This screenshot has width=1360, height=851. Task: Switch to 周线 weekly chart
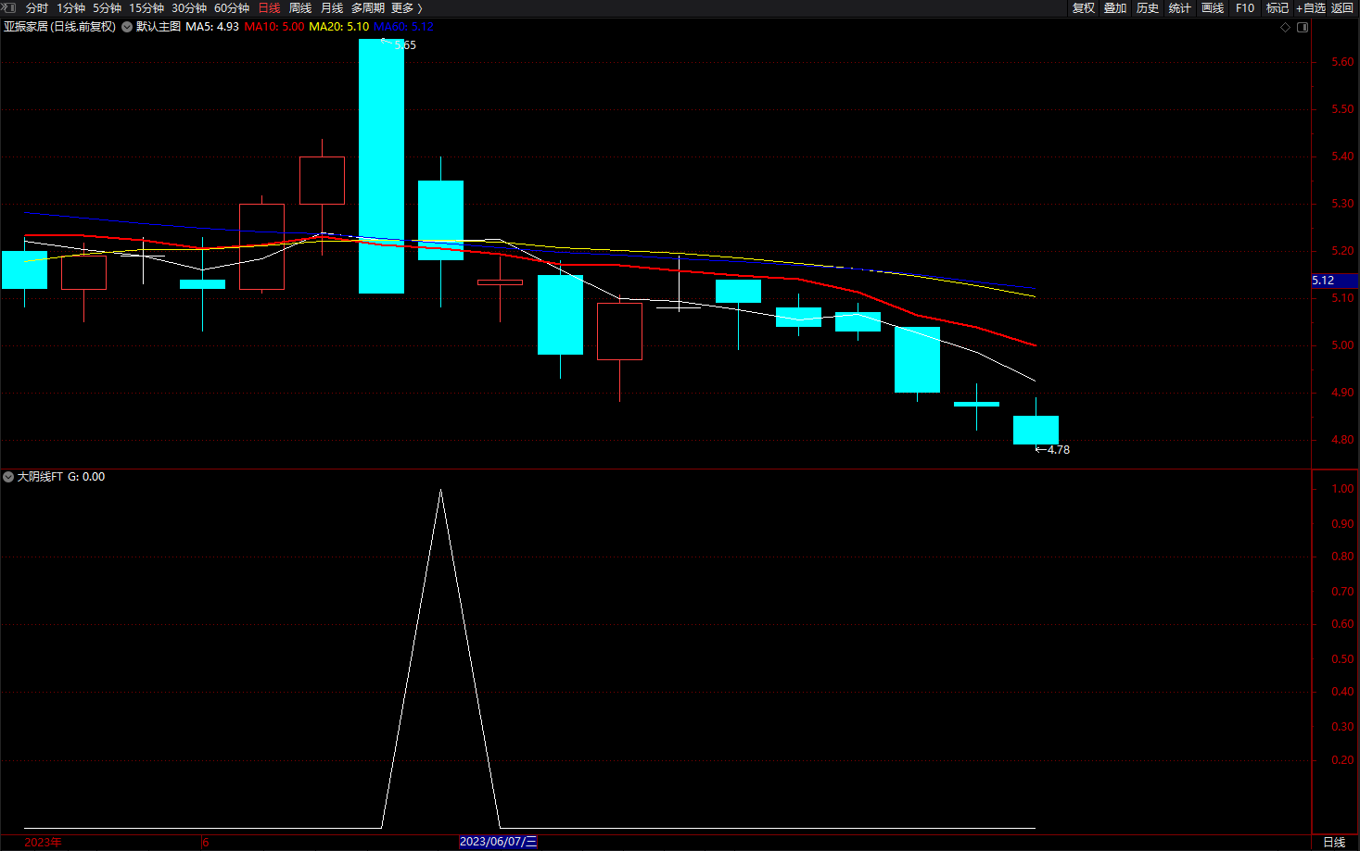click(300, 8)
